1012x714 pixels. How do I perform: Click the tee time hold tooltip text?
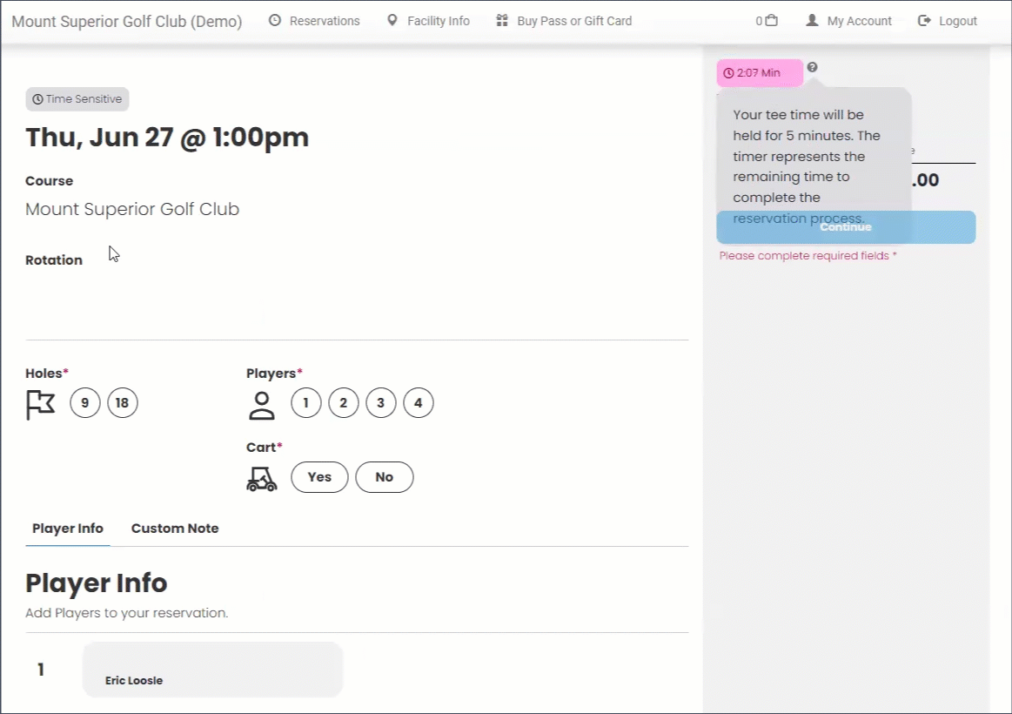(x=807, y=166)
